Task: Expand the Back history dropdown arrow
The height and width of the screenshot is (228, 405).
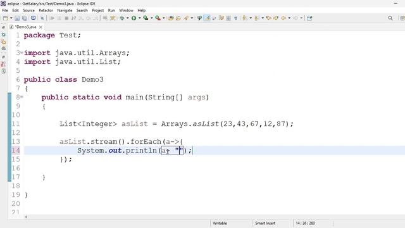Action: (289, 18)
